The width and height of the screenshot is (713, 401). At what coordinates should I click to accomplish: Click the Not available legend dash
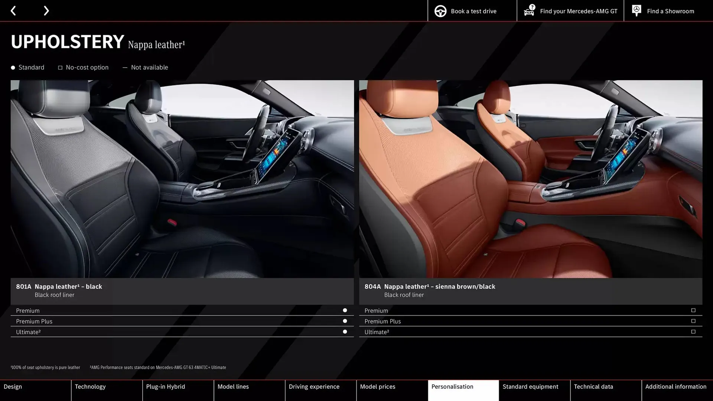125,68
